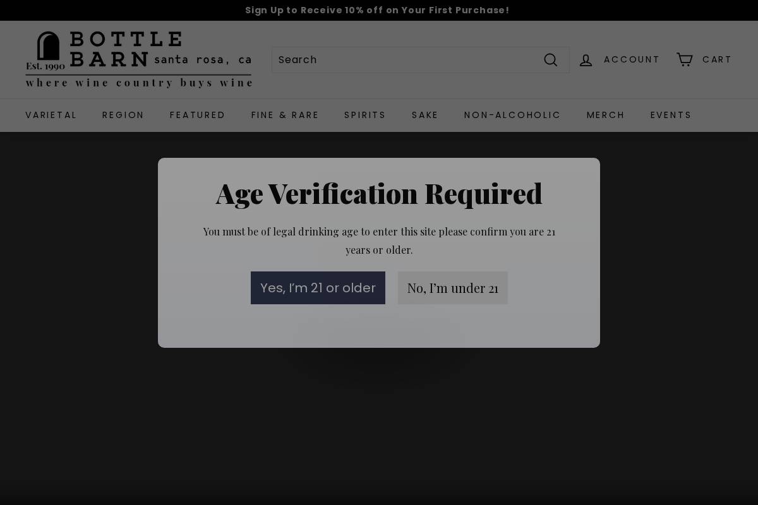Screen dimensions: 758x505
Task: Open the Varietal menu
Action: pos(51,115)
